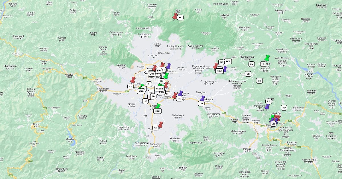
Task: Select the HC marker label
Action: [145, 101]
